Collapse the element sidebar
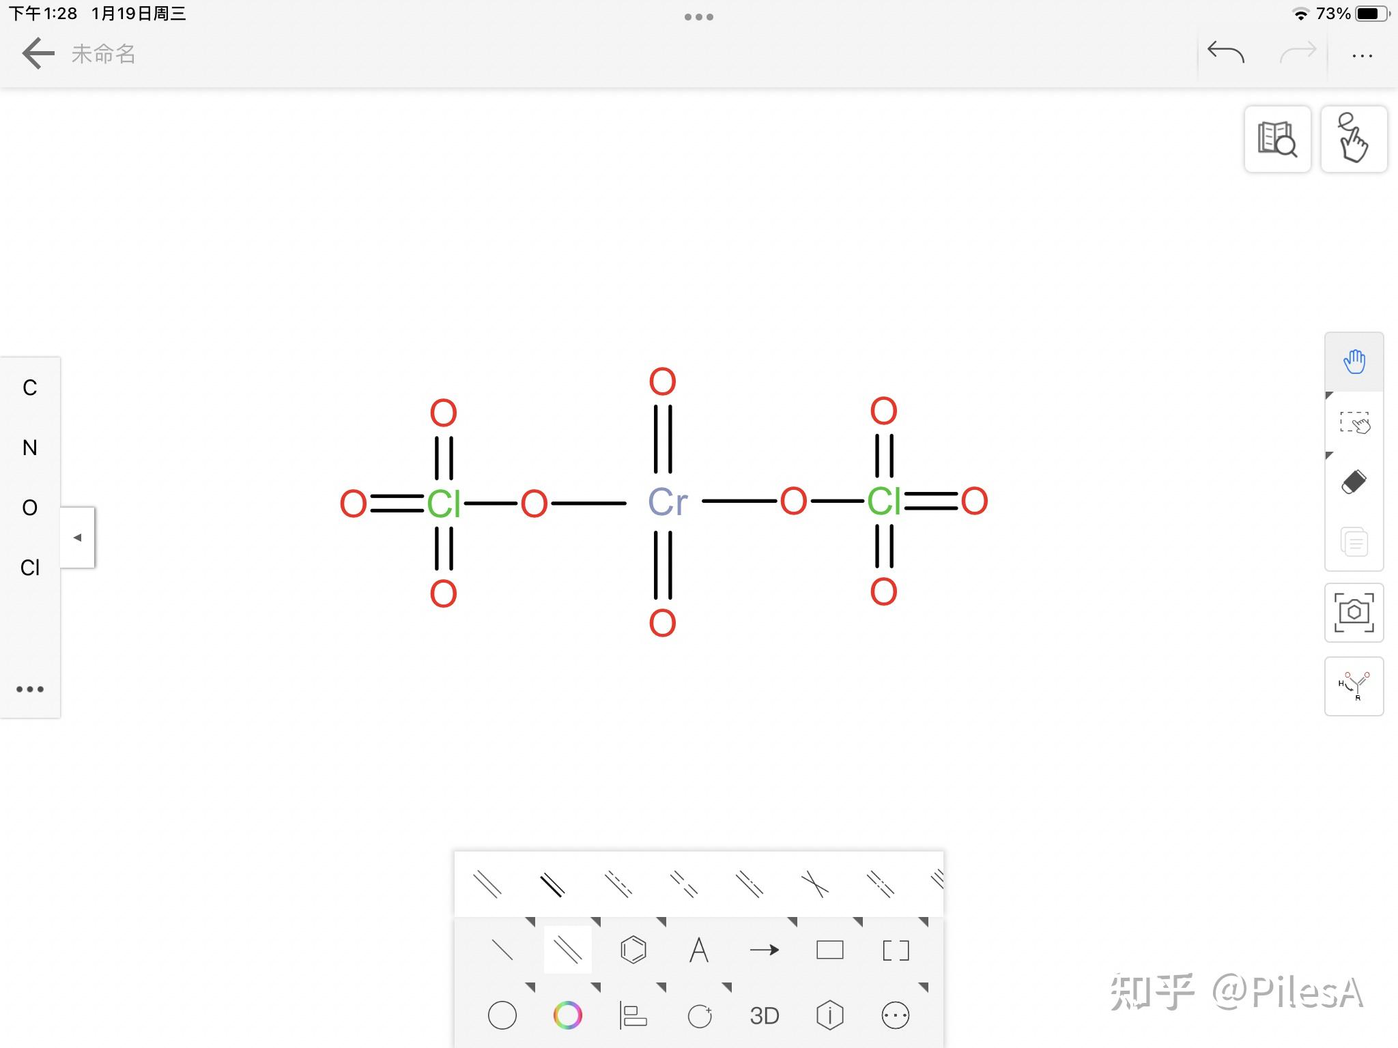1398x1048 pixels. coord(78,538)
